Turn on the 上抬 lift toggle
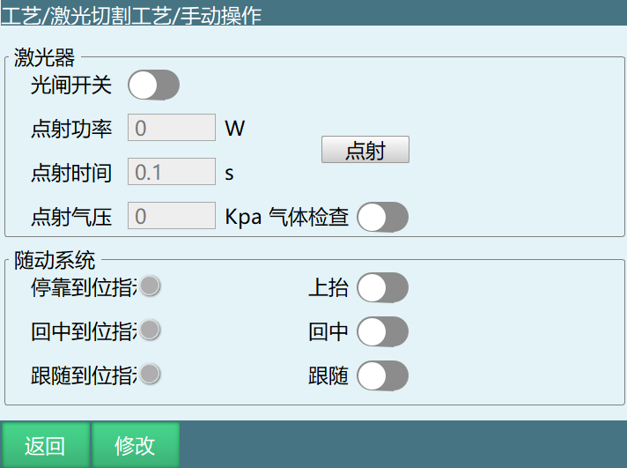This screenshot has width=627, height=468. 382,287
